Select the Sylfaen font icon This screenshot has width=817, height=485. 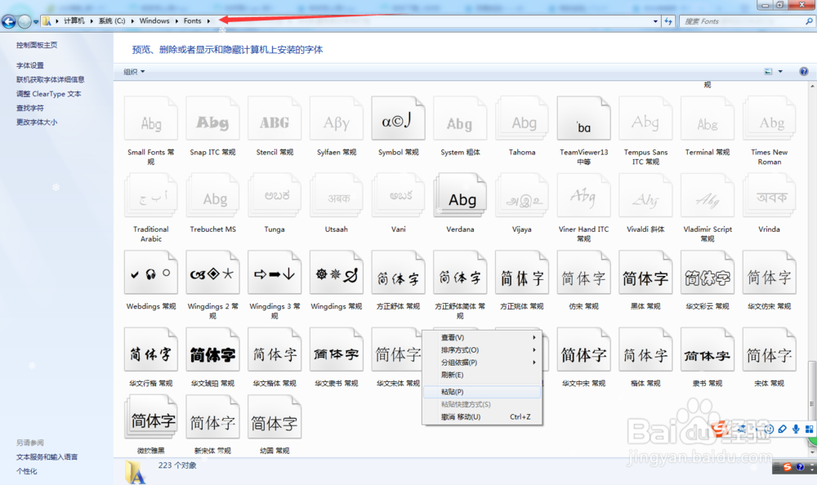[x=337, y=118]
